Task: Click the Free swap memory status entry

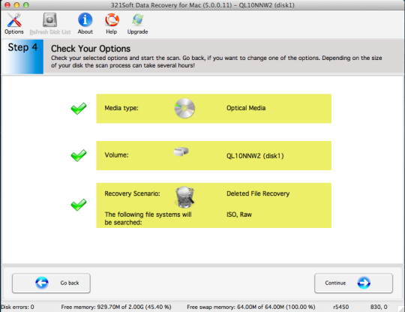Action: 251,307
